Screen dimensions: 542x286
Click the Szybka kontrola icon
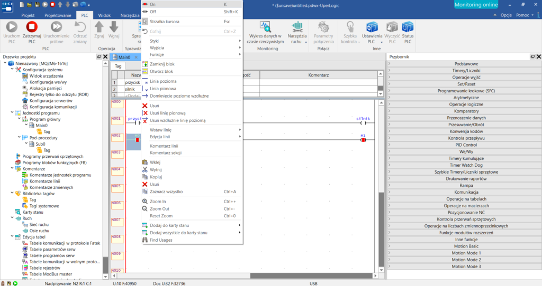[350, 27]
